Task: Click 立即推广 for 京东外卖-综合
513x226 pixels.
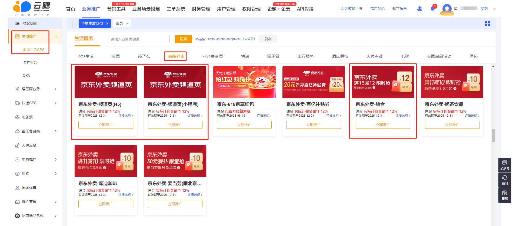Action: [383, 125]
